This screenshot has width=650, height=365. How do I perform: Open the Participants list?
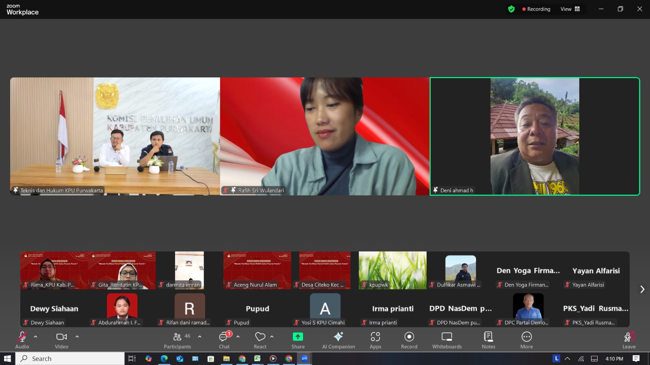(178, 340)
